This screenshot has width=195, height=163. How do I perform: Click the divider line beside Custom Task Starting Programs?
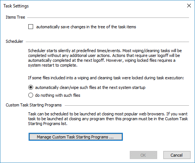127,105
